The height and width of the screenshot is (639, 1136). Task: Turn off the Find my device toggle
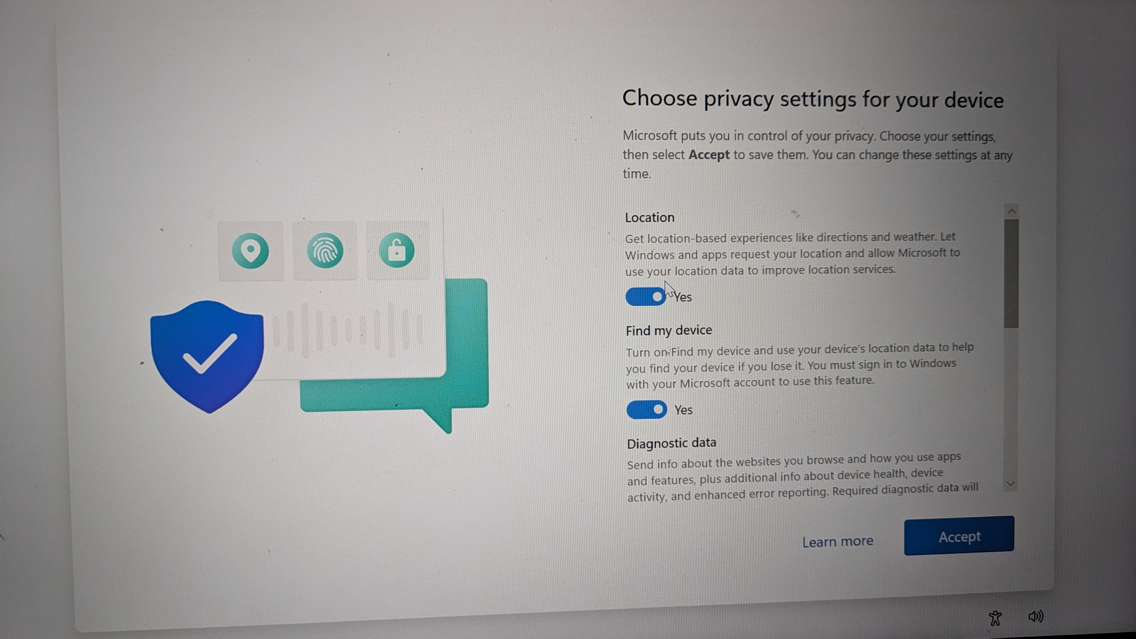[x=647, y=410]
